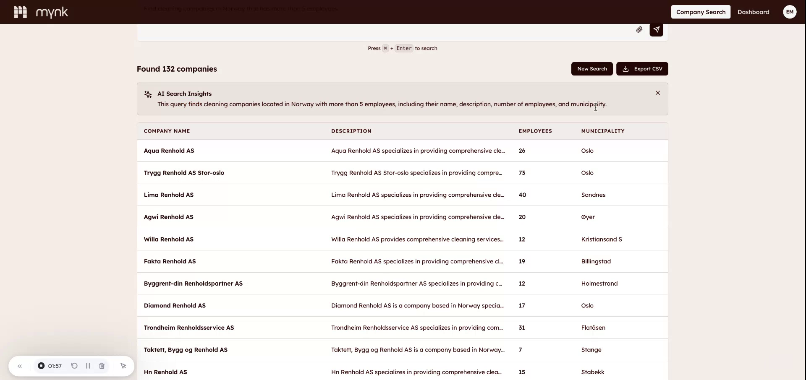806x380 pixels.
Task: Switch to the Dashboard tab
Action: pos(753,12)
